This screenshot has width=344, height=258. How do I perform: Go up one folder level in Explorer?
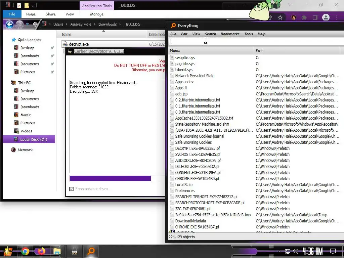35,24
